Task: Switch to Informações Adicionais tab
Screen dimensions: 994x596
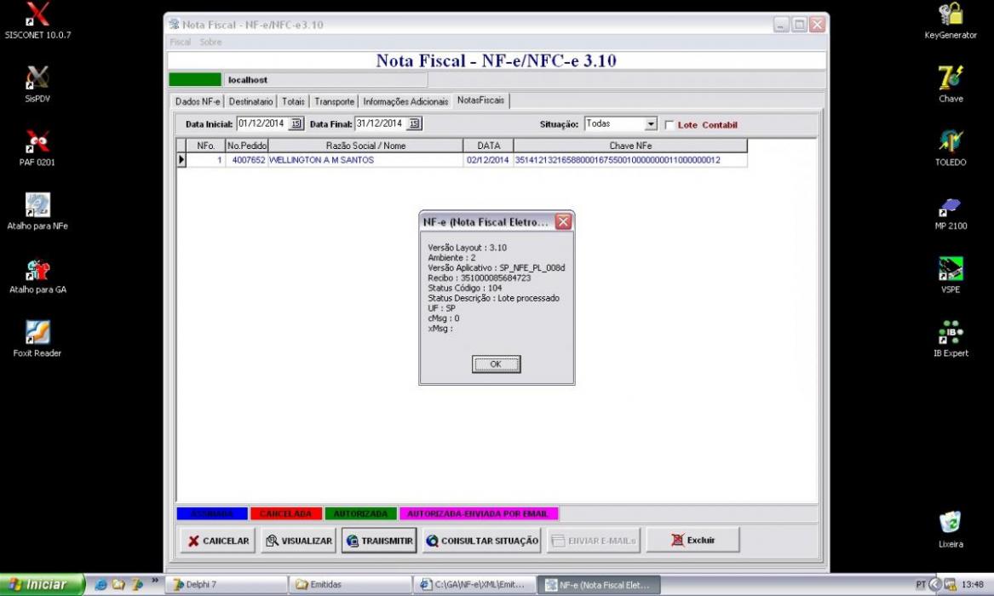Action: [x=405, y=101]
